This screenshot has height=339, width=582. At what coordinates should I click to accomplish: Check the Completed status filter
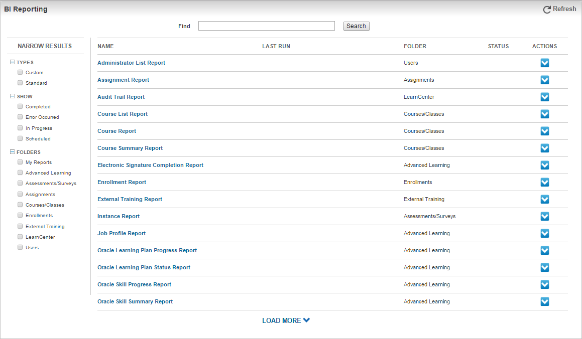[20, 106]
